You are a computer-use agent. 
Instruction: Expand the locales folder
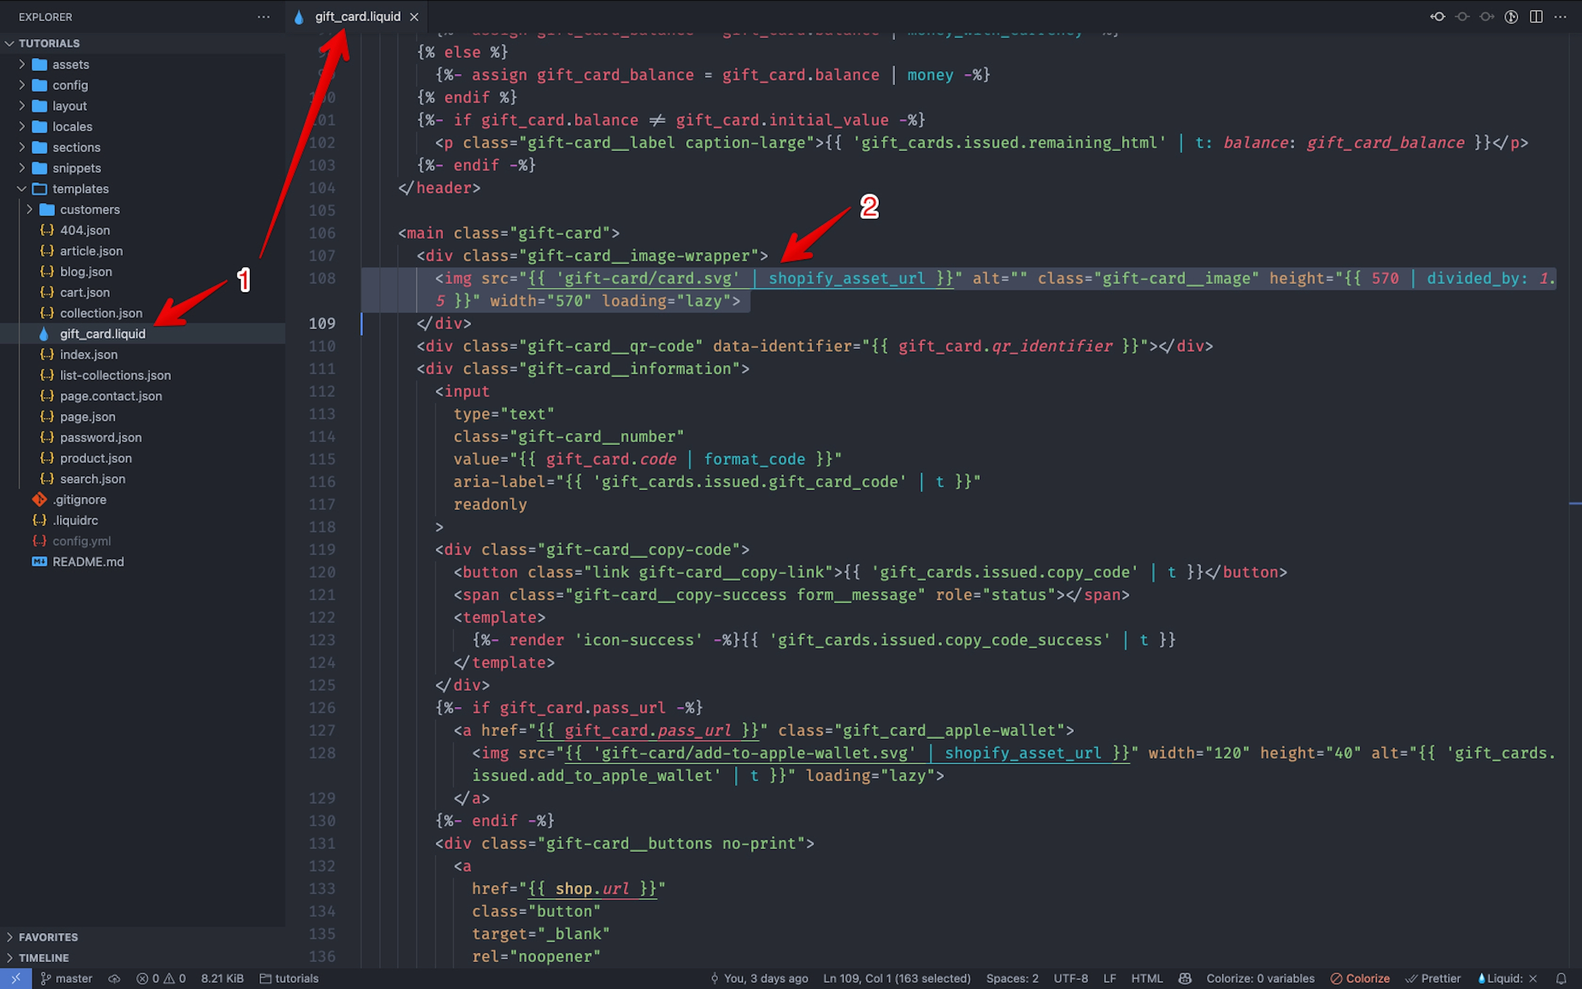(x=142, y=126)
